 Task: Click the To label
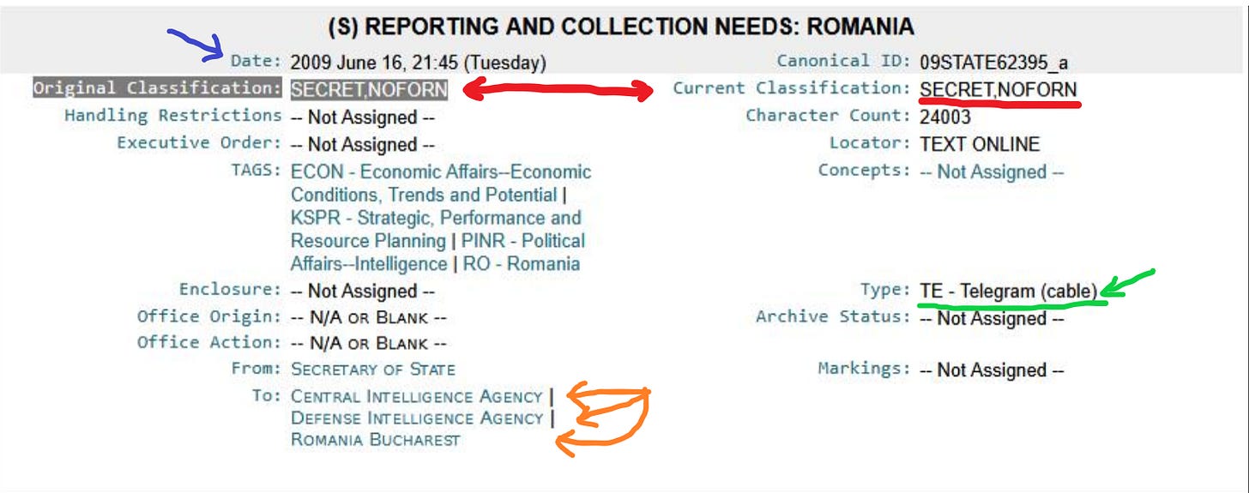pos(267,395)
